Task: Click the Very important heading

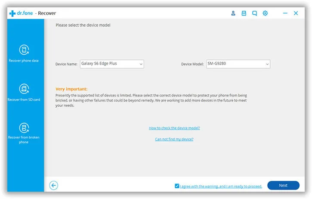Action: [x=71, y=89]
